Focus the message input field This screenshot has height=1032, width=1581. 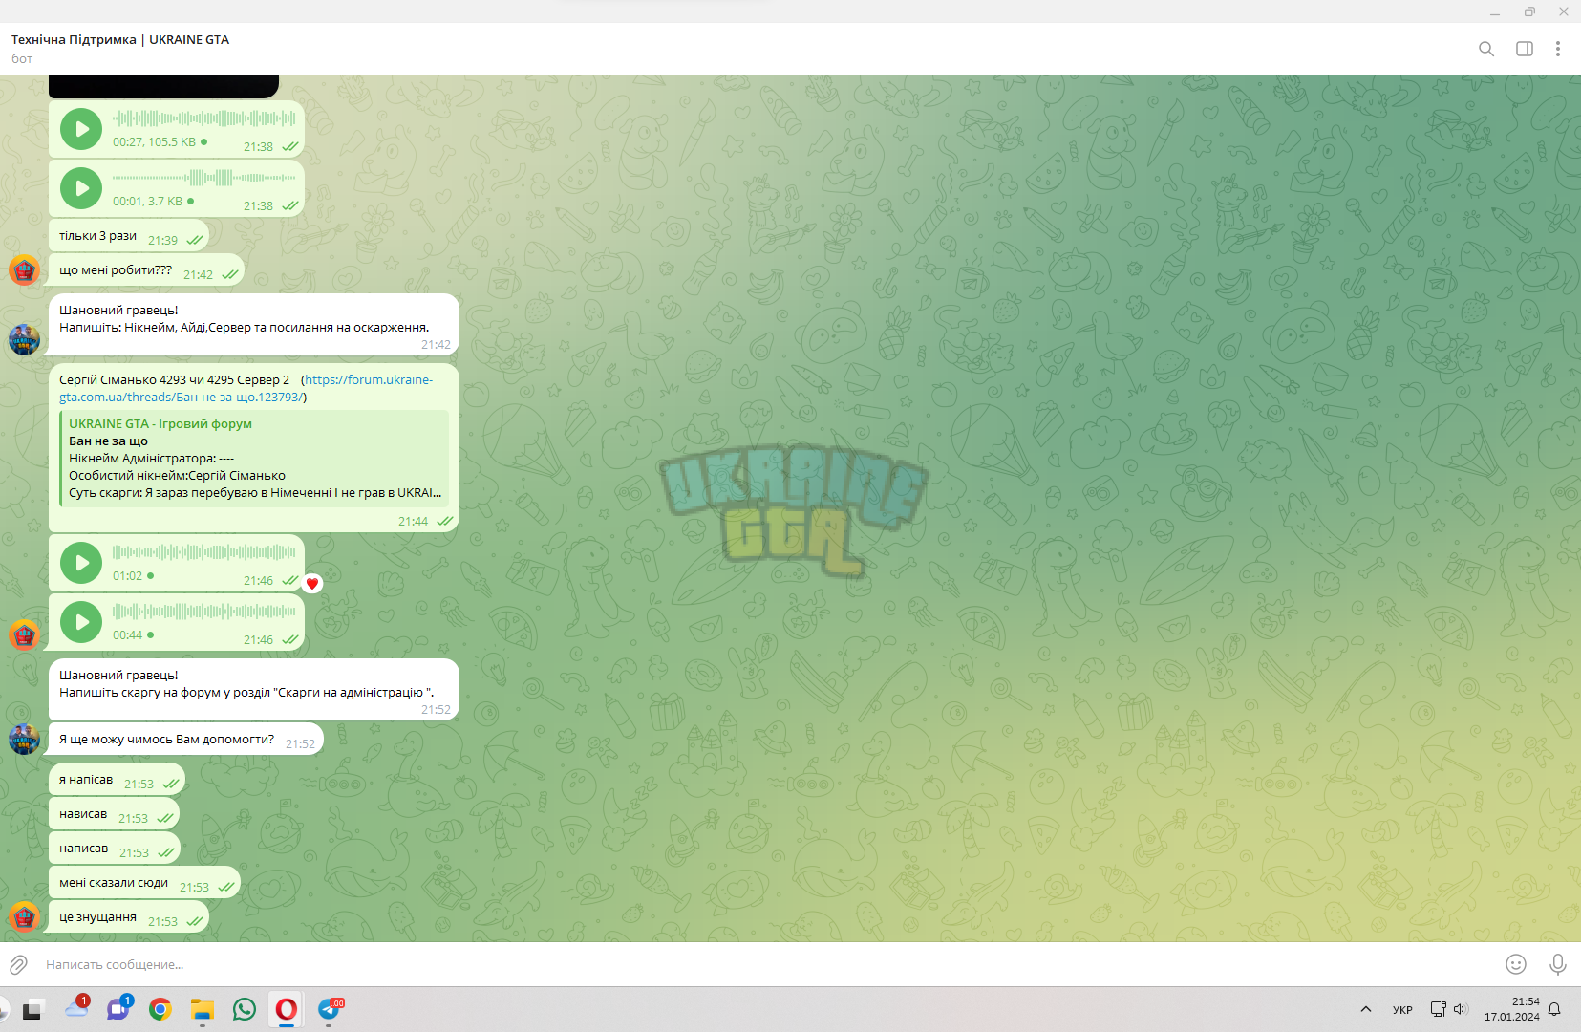click(764, 965)
